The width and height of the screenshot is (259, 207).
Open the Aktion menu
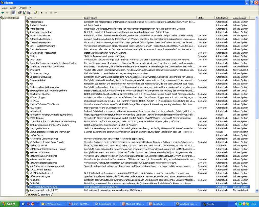(13, 8)
